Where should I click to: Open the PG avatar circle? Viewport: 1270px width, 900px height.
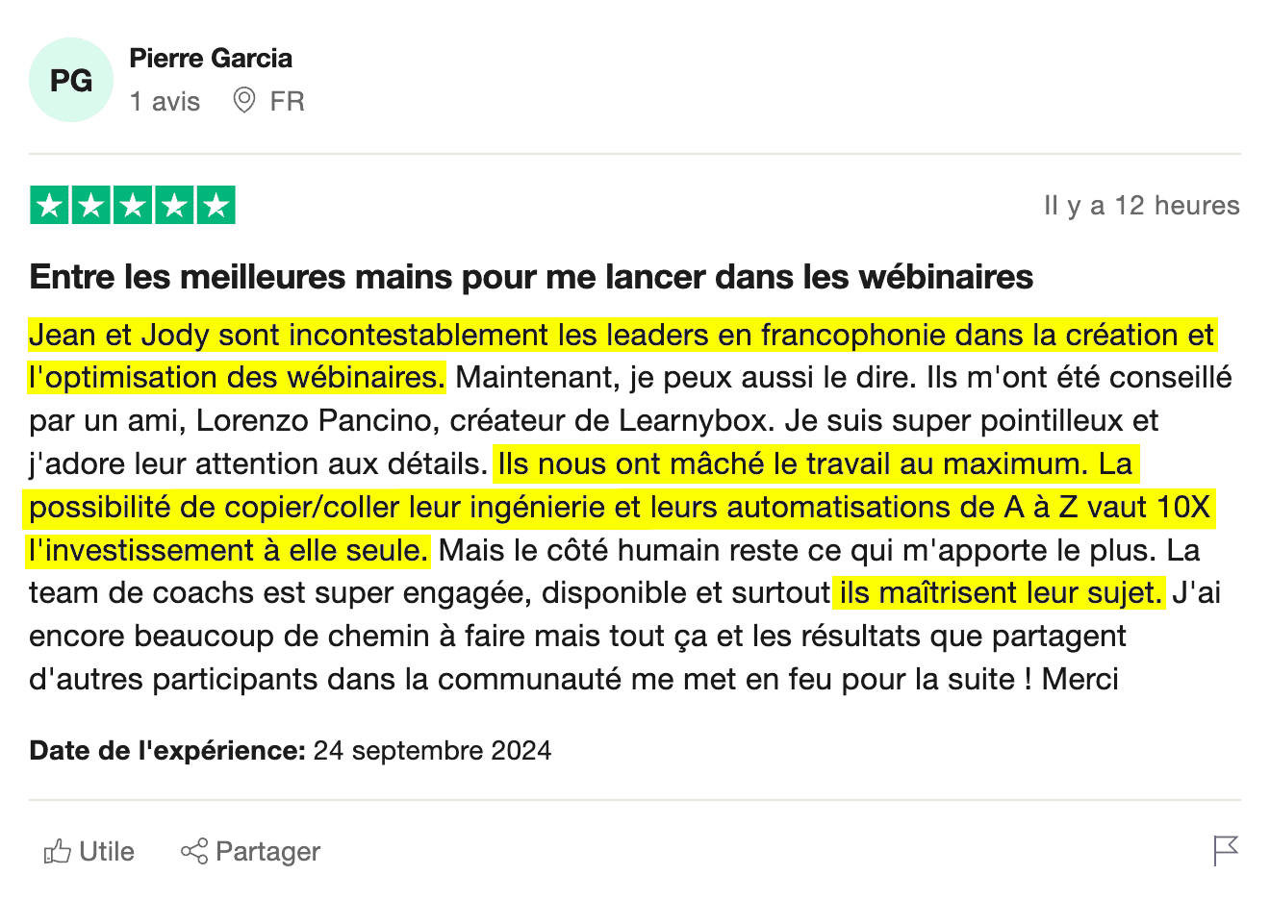coord(71,80)
